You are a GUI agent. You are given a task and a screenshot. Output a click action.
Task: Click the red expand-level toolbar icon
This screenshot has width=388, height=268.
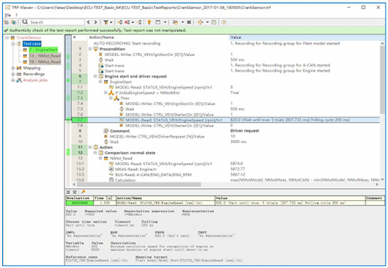127,22
